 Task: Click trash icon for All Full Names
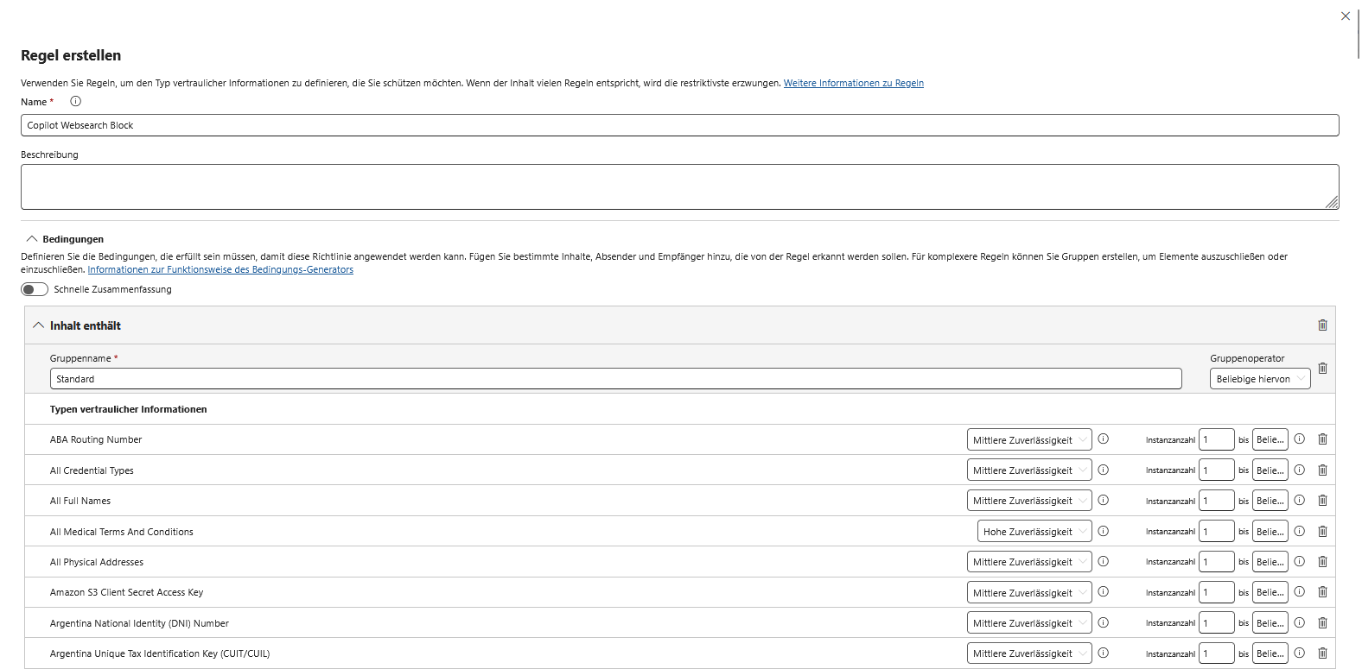click(x=1322, y=501)
